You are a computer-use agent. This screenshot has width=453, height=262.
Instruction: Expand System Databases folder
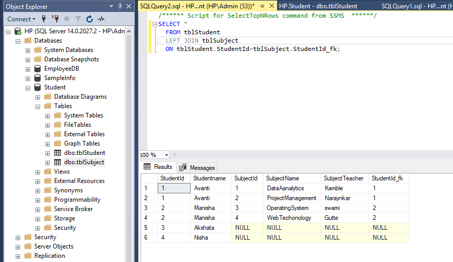(28, 50)
